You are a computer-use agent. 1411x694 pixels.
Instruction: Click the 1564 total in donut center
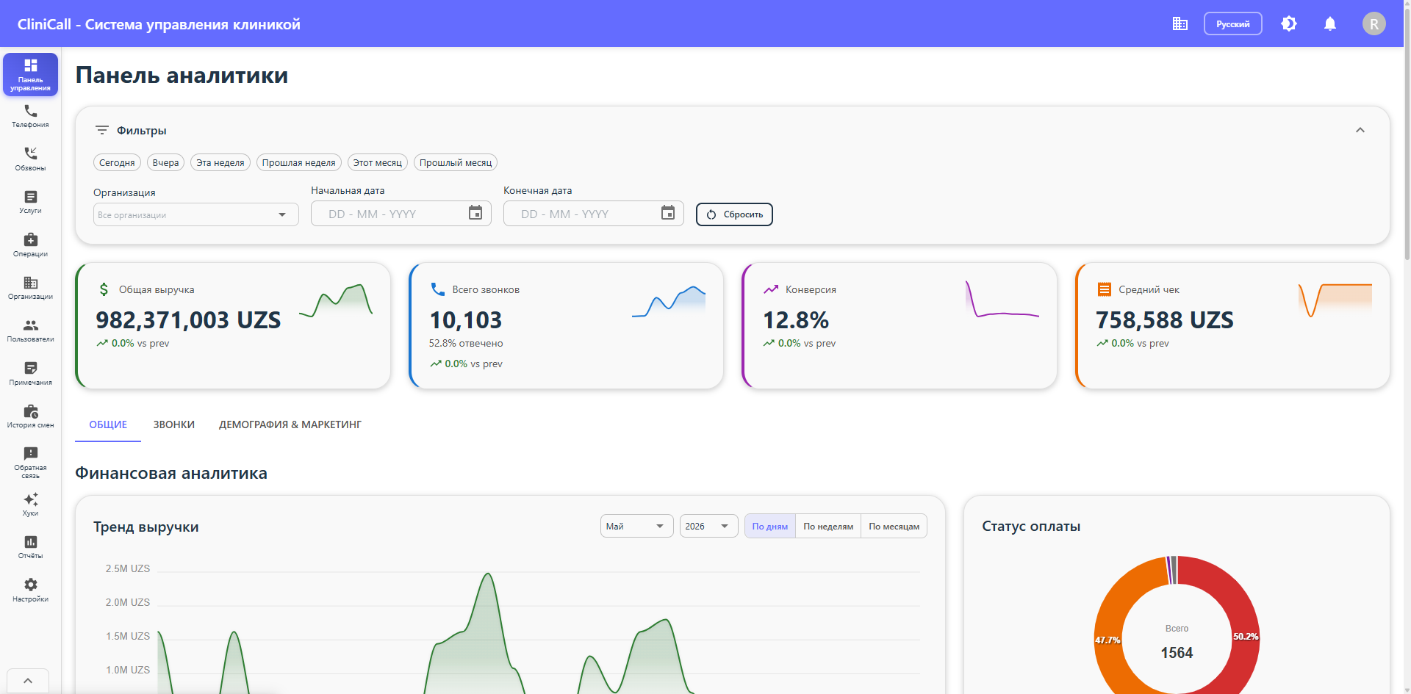1177,653
